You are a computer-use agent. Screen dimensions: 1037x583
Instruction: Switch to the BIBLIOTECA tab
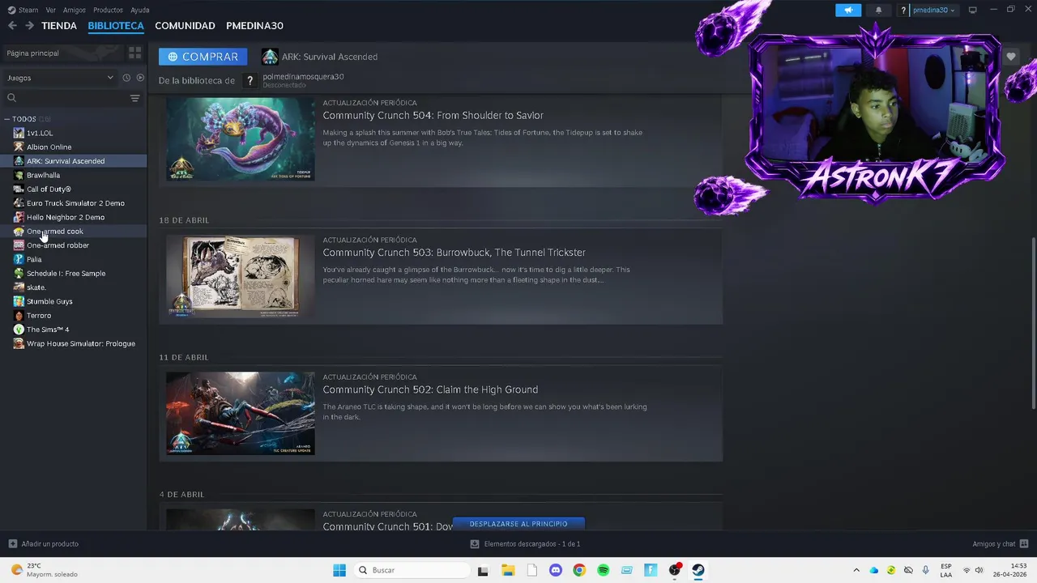[x=116, y=26]
